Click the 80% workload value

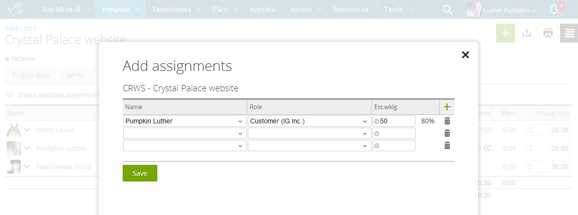(x=428, y=121)
